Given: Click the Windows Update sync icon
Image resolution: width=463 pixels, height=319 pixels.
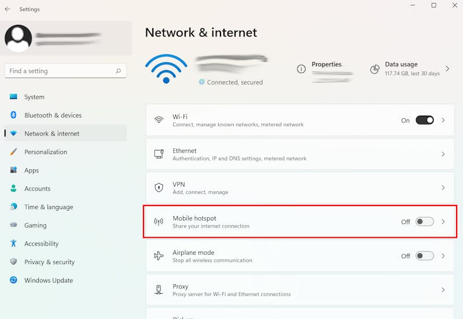Looking at the screenshot, I should tap(13, 280).
